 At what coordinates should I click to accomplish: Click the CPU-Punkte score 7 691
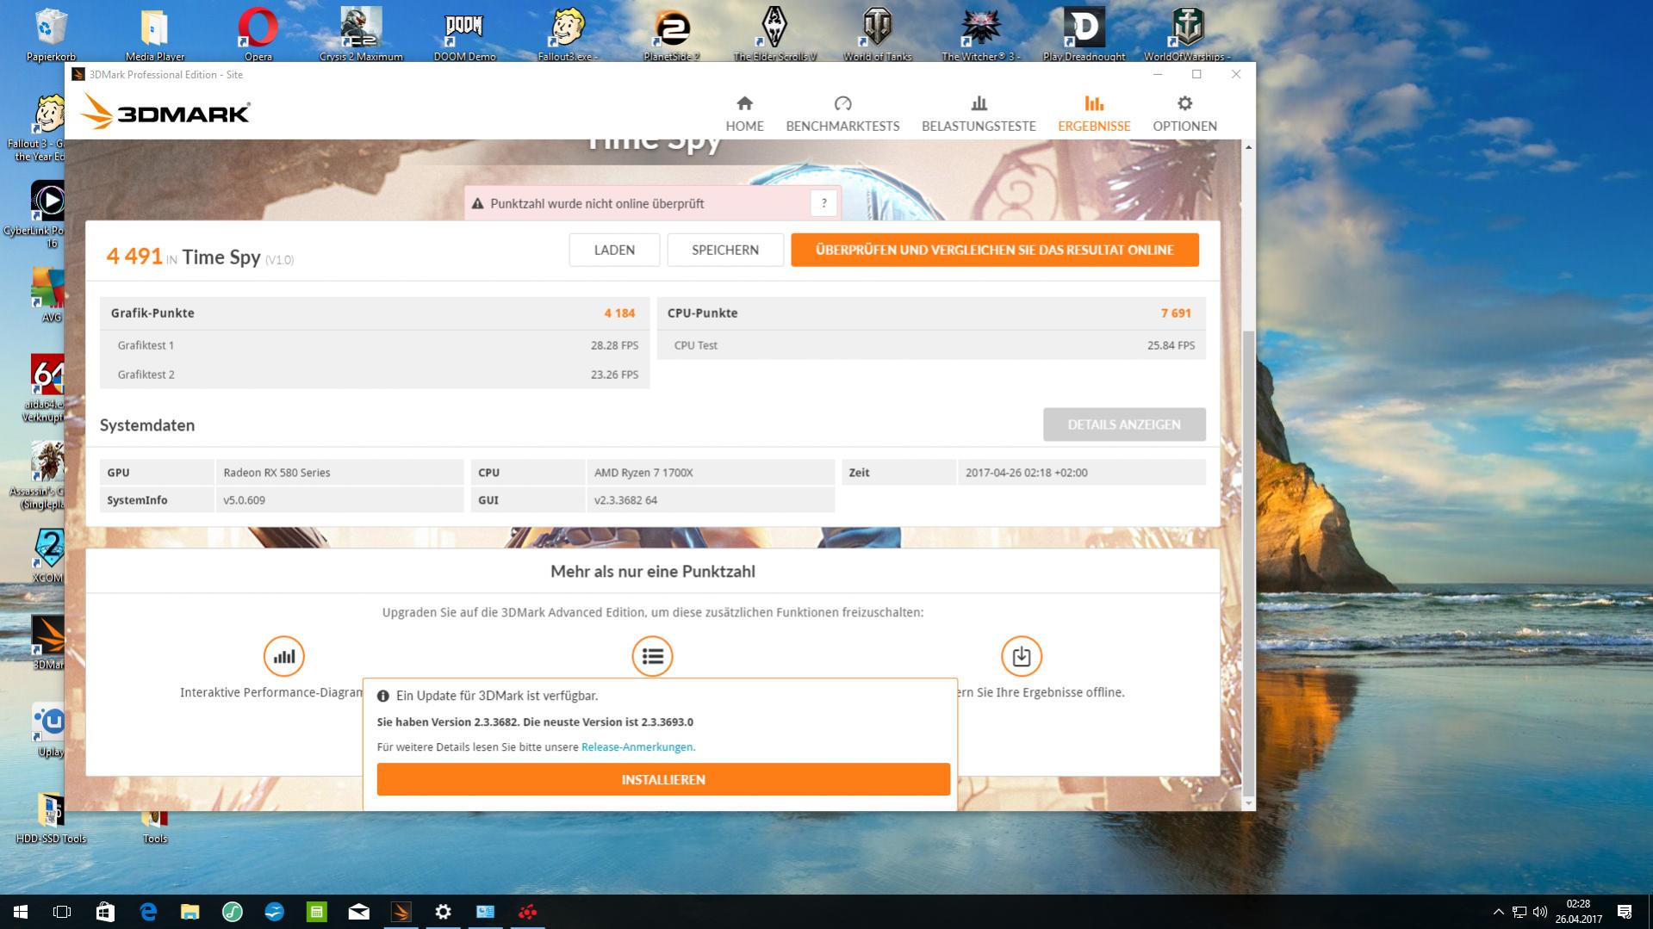click(1176, 313)
